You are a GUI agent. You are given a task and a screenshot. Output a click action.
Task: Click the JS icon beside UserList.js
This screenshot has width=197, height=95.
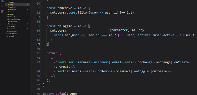[8, 24]
